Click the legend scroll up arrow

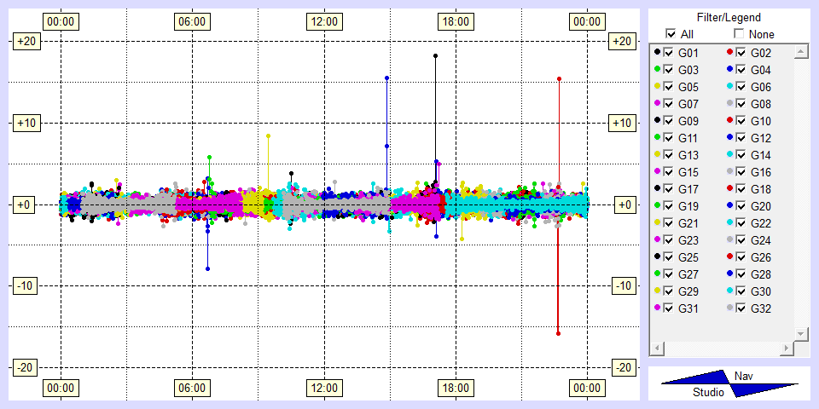point(800,52)
